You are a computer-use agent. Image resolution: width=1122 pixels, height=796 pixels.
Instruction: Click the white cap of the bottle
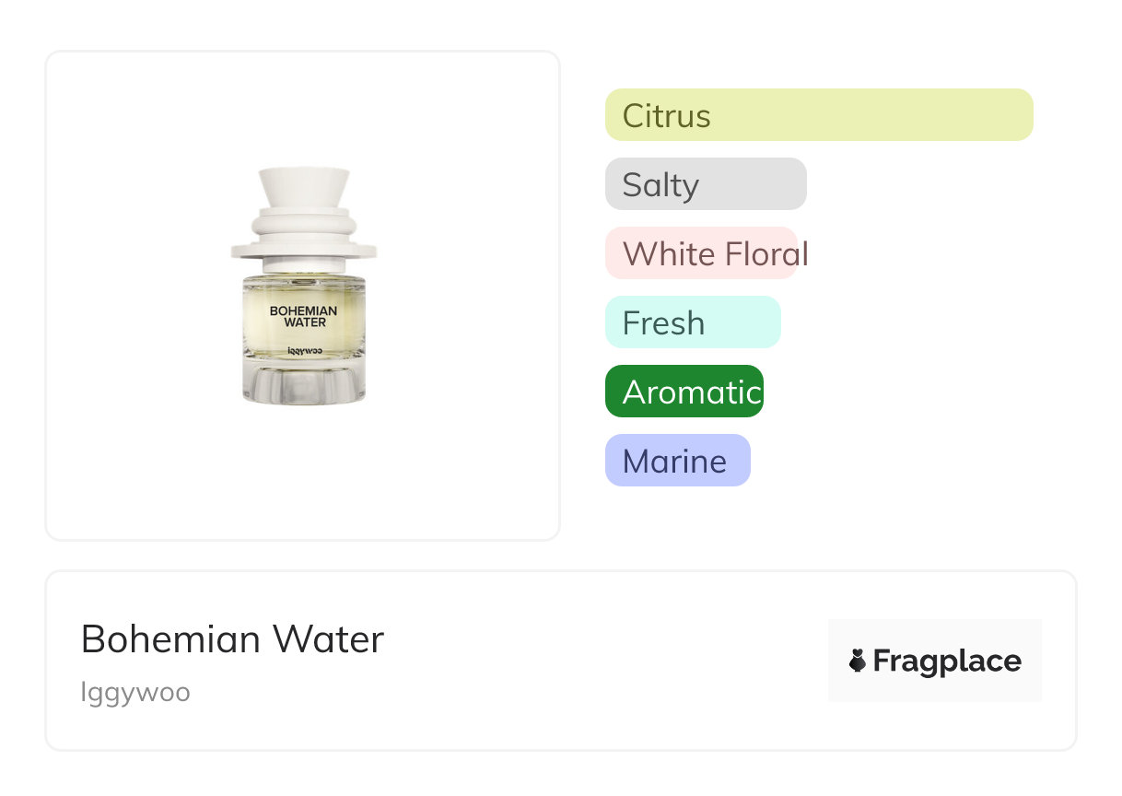pos(303,187)
